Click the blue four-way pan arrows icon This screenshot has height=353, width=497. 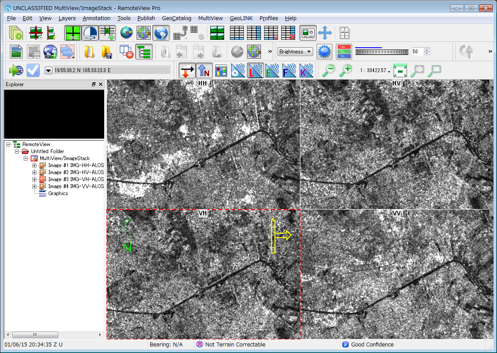click(325, 33)
